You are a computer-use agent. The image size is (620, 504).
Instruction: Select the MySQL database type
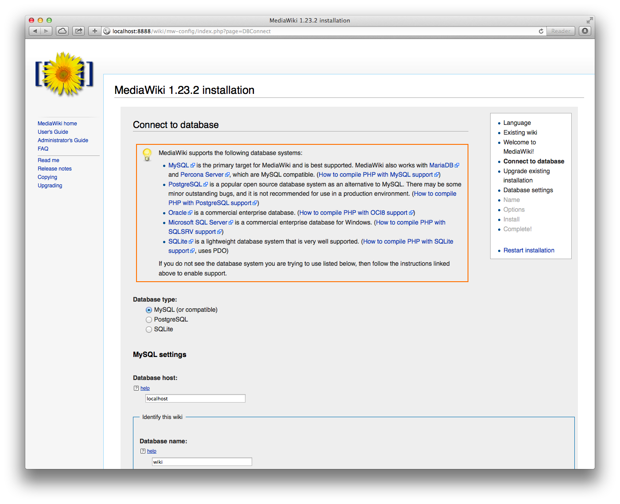tap(149, 310)
